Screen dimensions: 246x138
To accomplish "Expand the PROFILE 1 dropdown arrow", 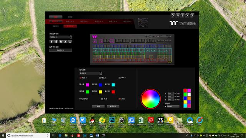I will pos(71,37).
